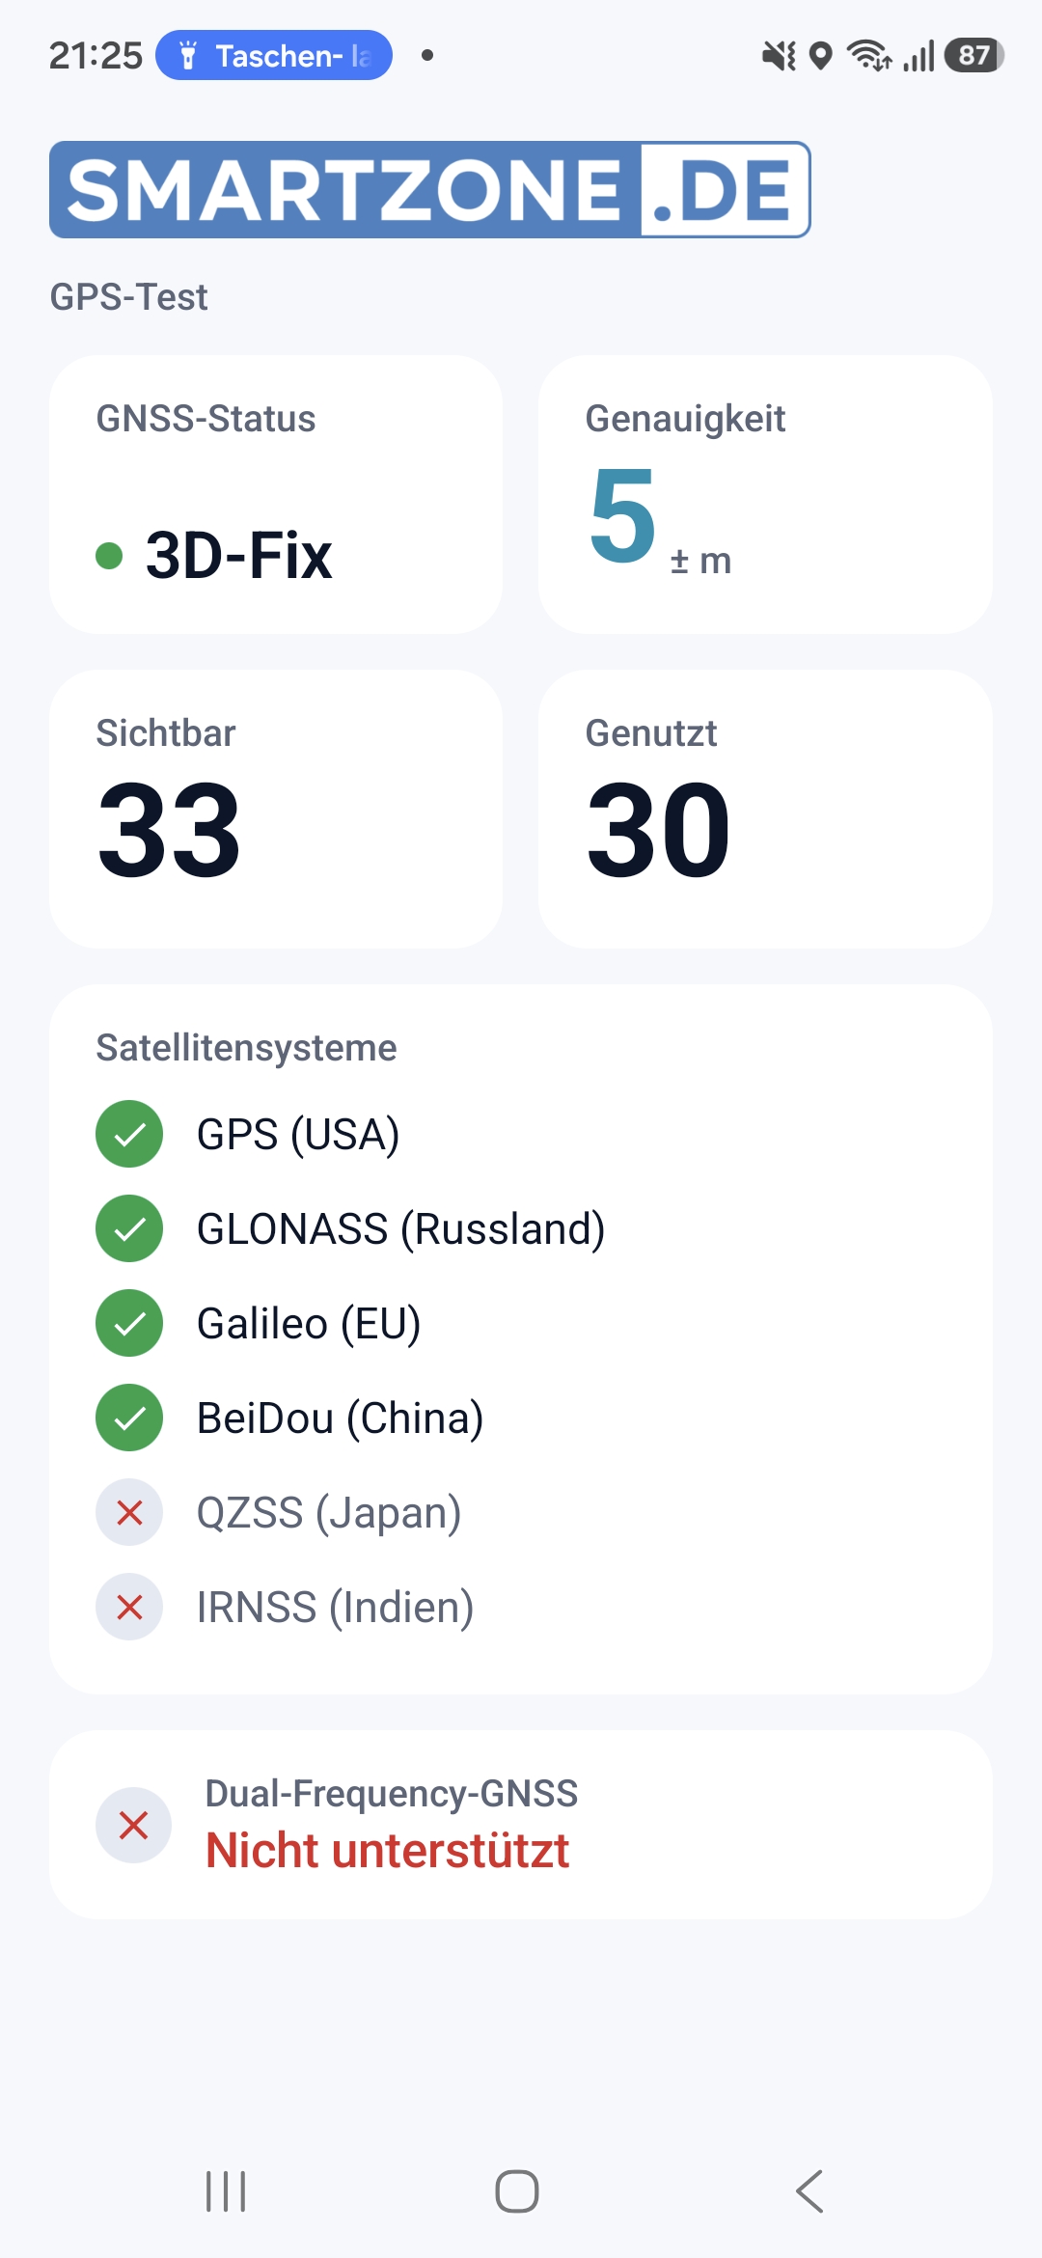Tap the battery indicator showing 87
Screen dimensions: 1042x2258
pos(974,55)
